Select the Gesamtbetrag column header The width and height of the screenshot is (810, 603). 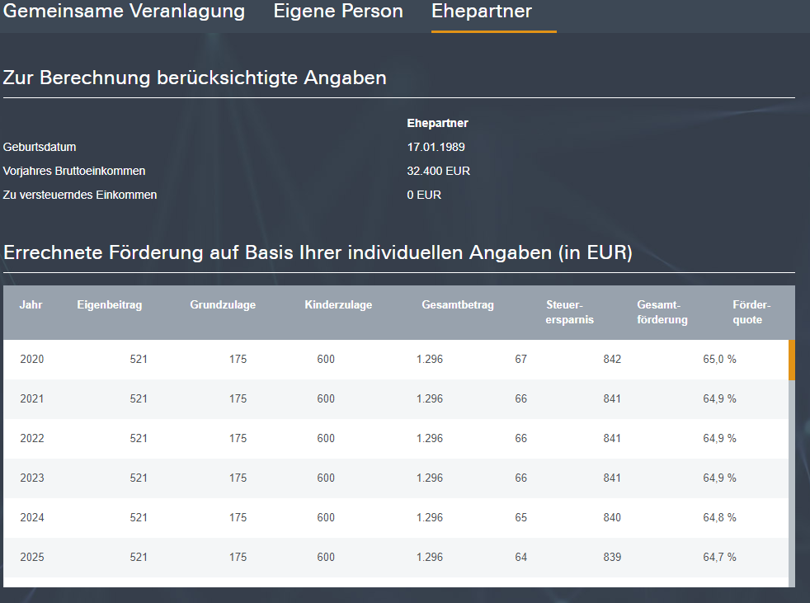(x=458, y=305)
